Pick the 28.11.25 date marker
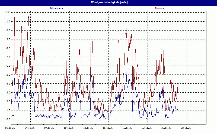217x135 pixels. tap(186, 128)
